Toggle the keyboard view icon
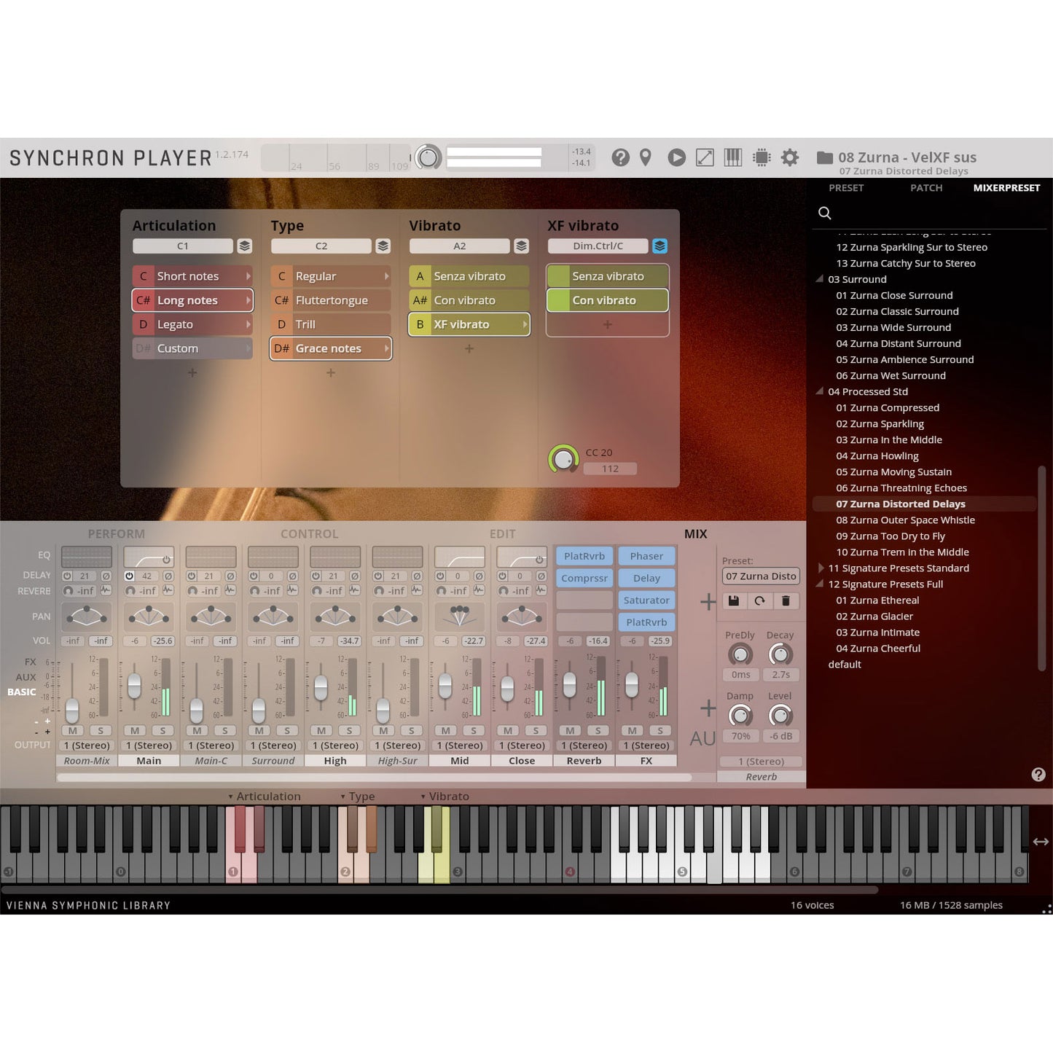Image resolution: width=1053 pixels, height=1053 pixels. point(732,157)
